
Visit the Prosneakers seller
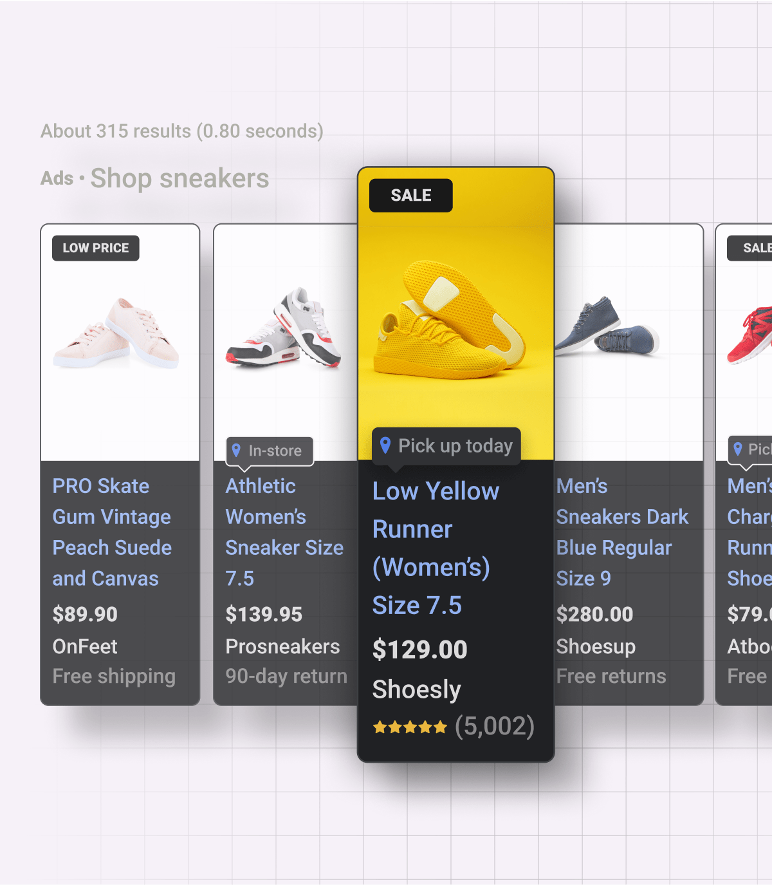(x=282, y=646)
